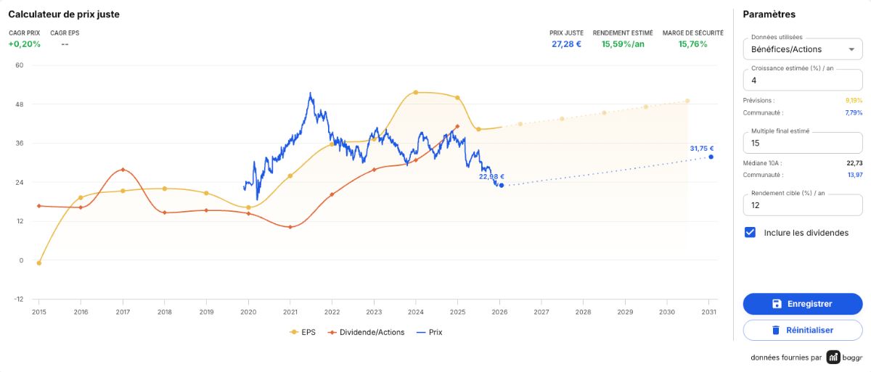Image resolution: width=871 pixels, height=372 pixels.
Task: Toggle the Prix legend line
Action: [422, 332]
